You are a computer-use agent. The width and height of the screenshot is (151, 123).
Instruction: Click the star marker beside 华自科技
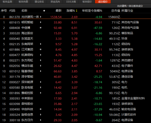click(41, 109)
